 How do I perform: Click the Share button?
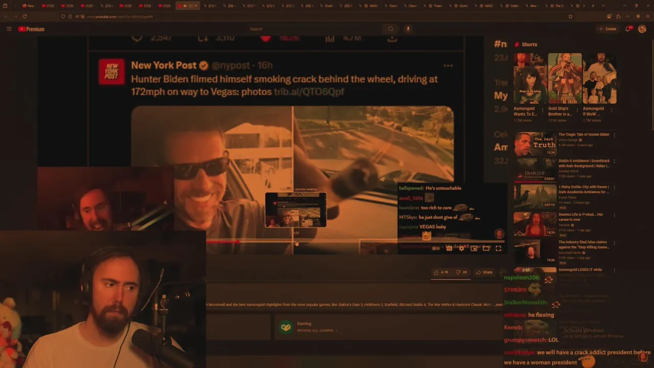pyautogui.click(x=483, y=272)
